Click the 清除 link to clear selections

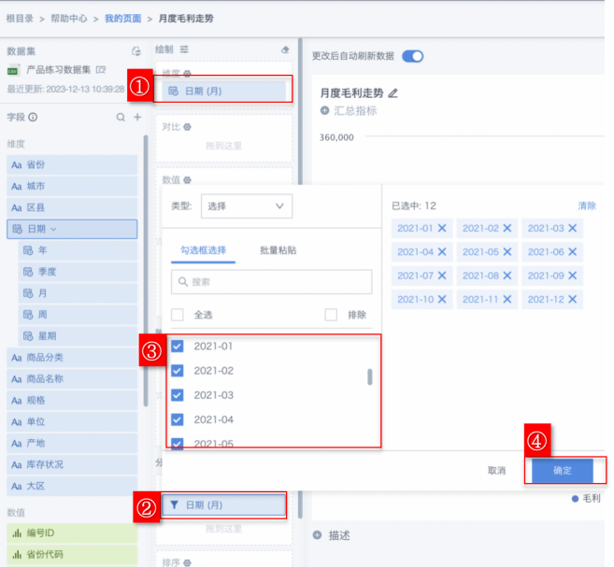[587, 206]
